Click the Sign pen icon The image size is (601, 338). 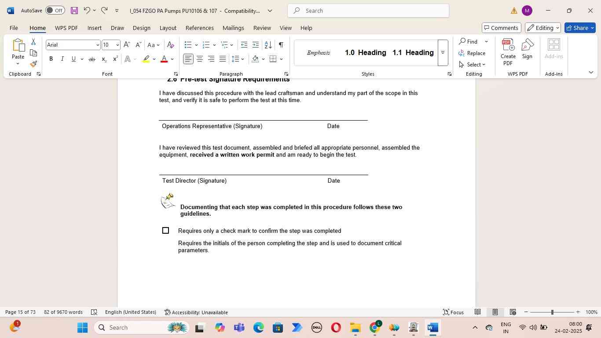tap(527, 49)
